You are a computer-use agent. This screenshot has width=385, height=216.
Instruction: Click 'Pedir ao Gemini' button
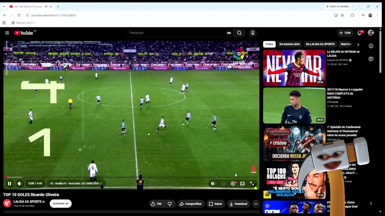tap(337, 6)
